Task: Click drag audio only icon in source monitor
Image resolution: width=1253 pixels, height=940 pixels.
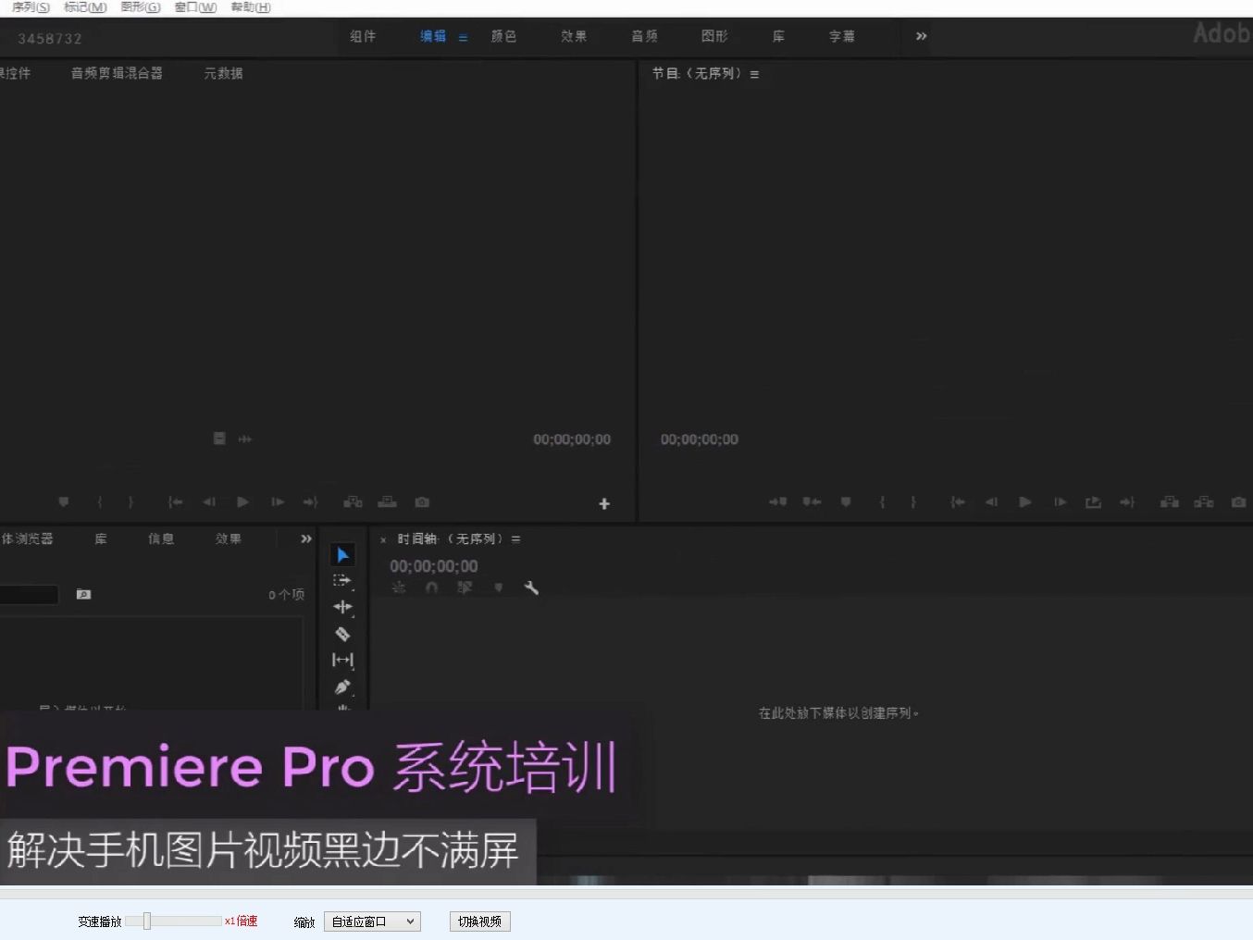Action: click(245, 439)
